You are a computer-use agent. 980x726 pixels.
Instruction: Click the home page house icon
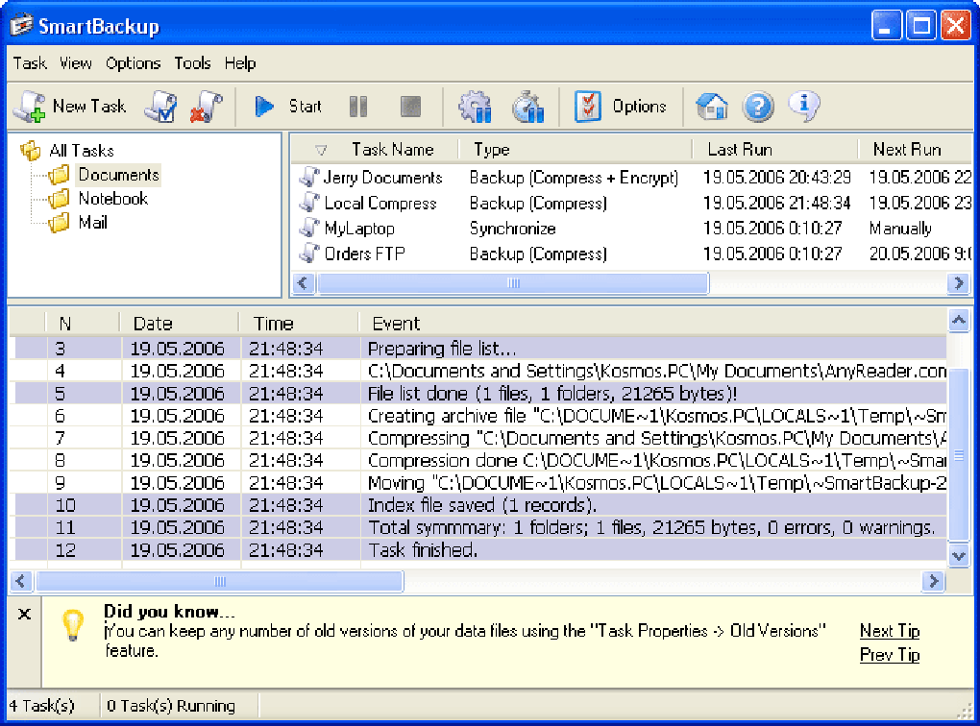pyautogui.click(x=712, y=107)
